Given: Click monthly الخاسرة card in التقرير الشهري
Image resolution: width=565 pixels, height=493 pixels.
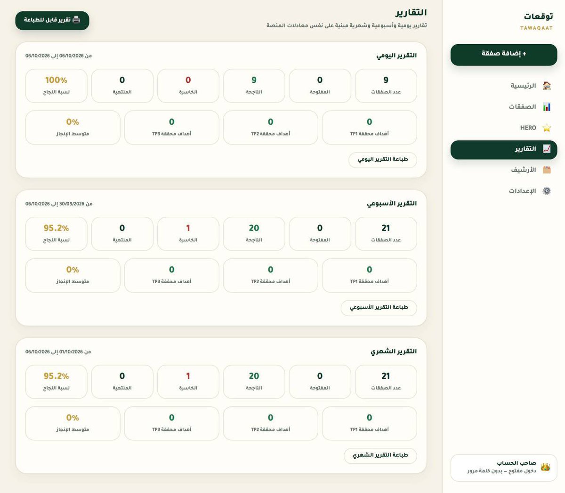Looking at the screenshot, I should pos(188,382).
